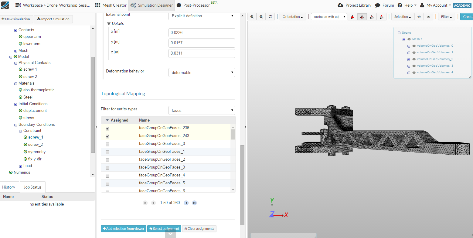Activate node picking tetrahedron icon
Image resolution: width=473 pixels, height=238 pixels.
tap(382, 17)
